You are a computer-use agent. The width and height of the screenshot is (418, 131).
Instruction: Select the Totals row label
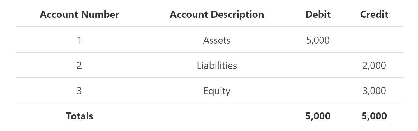pos(79,116)
